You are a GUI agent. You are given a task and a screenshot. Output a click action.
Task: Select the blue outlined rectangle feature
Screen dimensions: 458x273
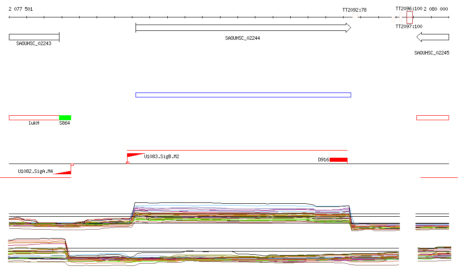coord(243,95)
